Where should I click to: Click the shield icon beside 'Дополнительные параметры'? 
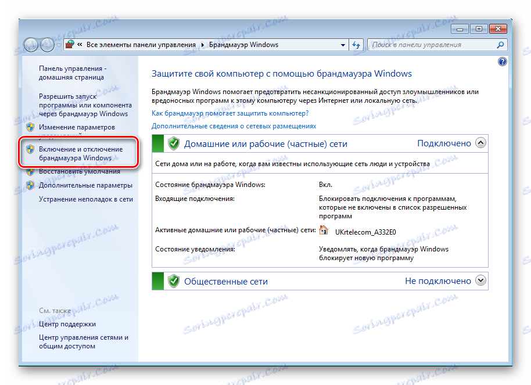[x=30, y=185]
